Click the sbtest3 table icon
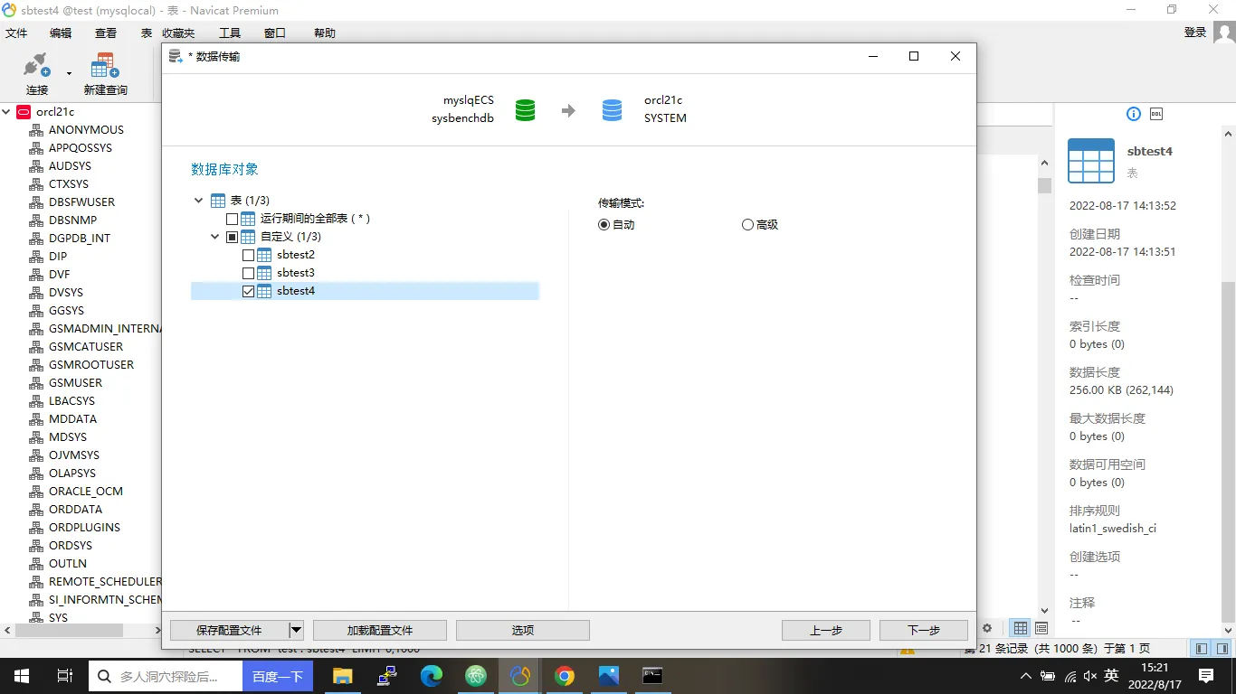Viewport: 1236px width, 694px height. pos(265,273)
